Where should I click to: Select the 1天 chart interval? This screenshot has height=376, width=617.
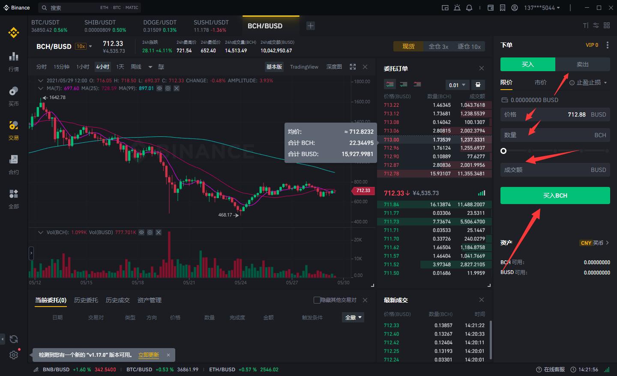(x=120, y=67)
